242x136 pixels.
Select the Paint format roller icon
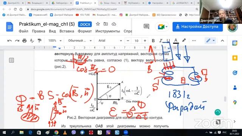[39, 41]
